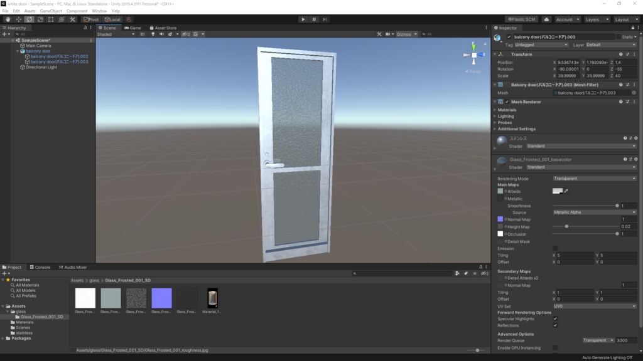Toggle scene lighting bulb icon

tap(153, 34)
